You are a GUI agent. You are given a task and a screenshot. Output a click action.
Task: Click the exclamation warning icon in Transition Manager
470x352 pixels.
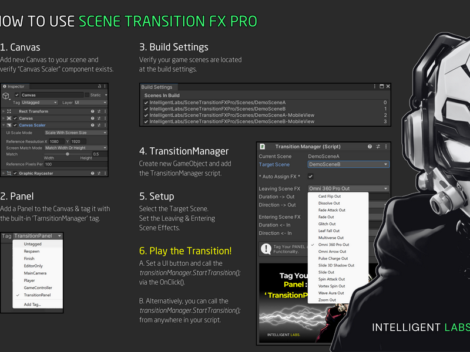pos(266,249)
